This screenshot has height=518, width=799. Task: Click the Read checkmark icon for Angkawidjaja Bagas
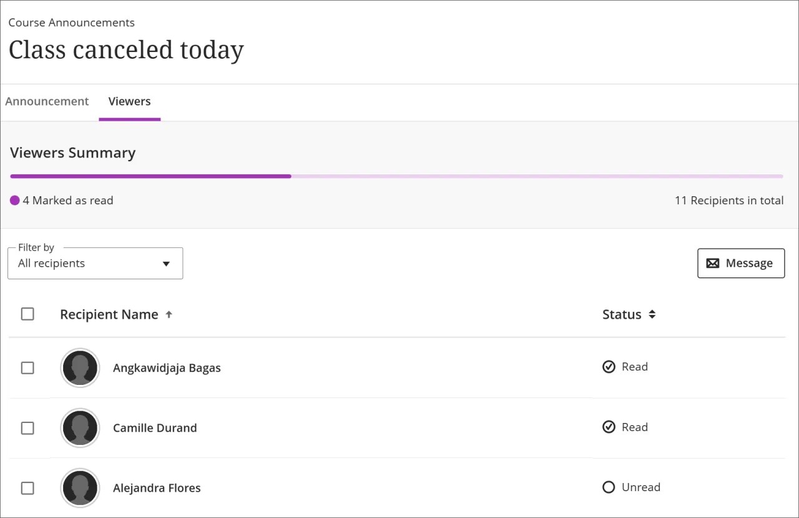coord(609,367)
